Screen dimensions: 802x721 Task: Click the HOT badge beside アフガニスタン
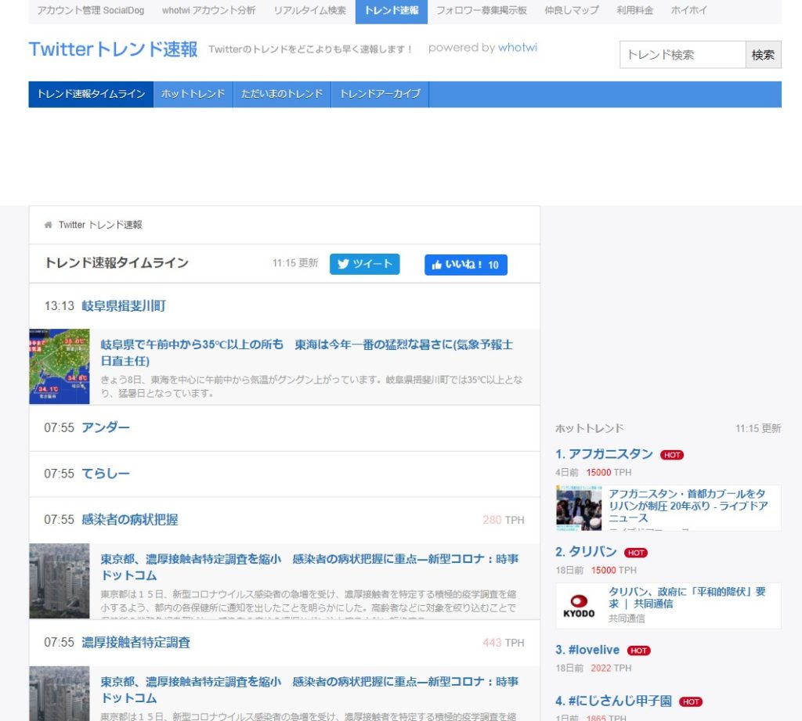tap(672, 454)
